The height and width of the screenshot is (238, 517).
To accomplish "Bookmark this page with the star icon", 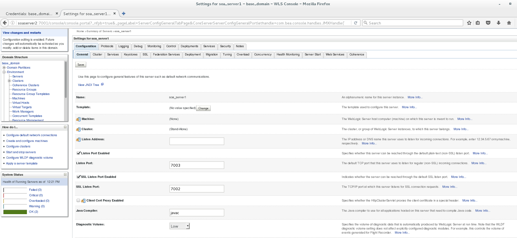I will click(x=469, y=23).
